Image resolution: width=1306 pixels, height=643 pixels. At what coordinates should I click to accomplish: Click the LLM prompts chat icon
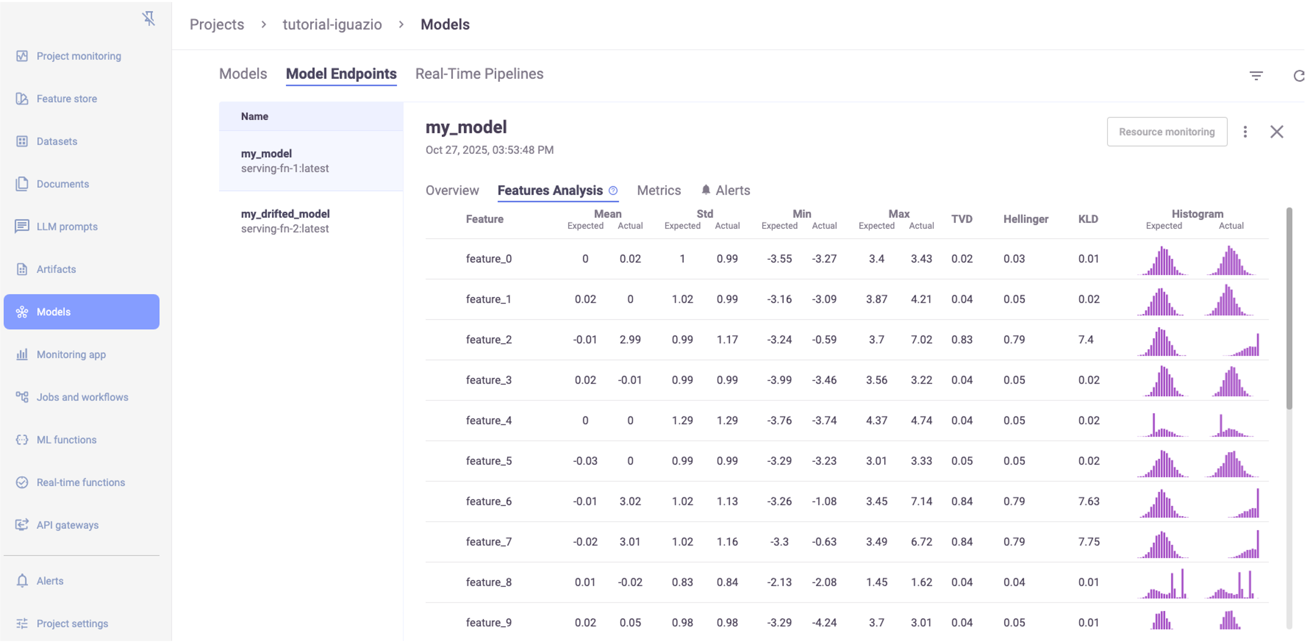pos(22,227)
